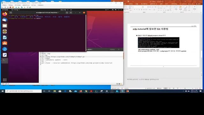Open Microsoft Store from the Windows taskbar

pyautogui.click(x=60, y=91)
